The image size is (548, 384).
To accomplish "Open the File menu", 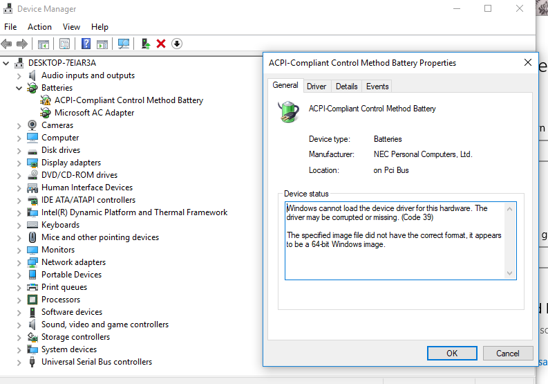I will click(x=10, y=27).
